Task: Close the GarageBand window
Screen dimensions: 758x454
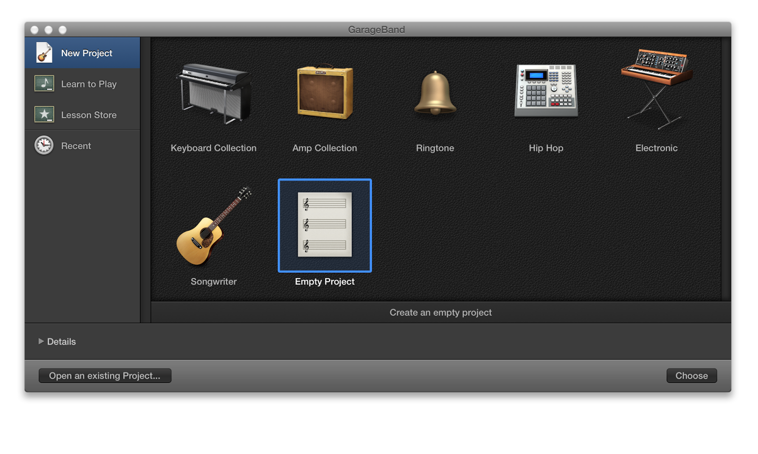Action: coord(35,30)
